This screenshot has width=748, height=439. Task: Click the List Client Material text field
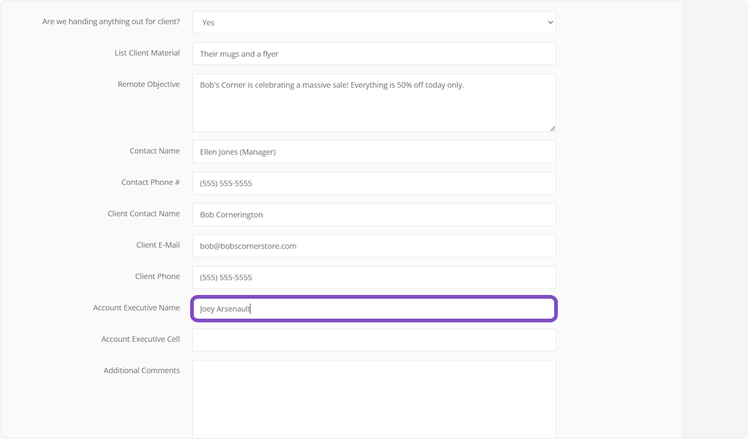[373, 54]
